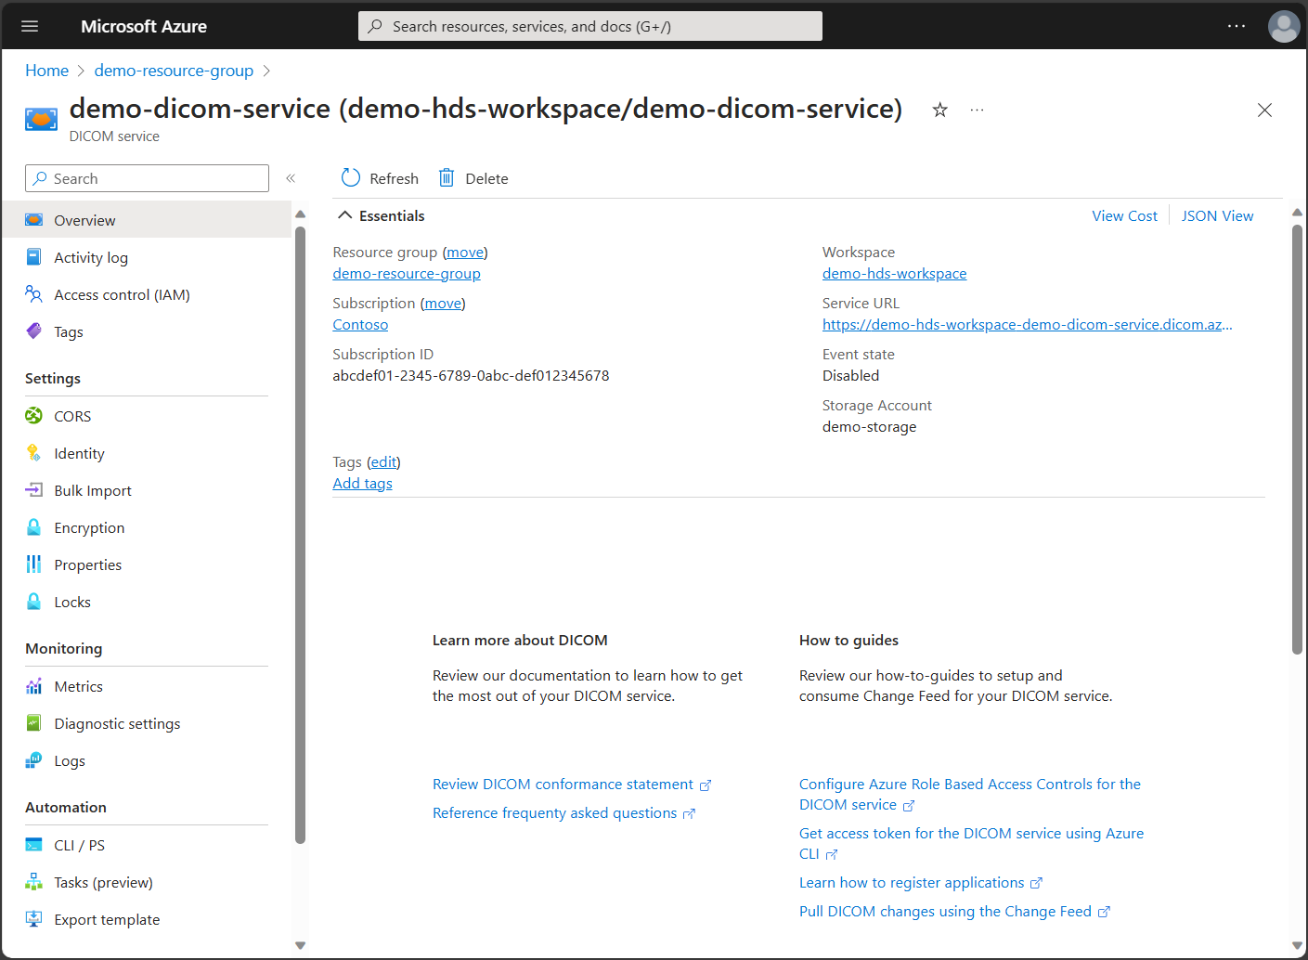The image size is (1308, 960).
Task: Click the Delete trash icon
Action: 447,177
